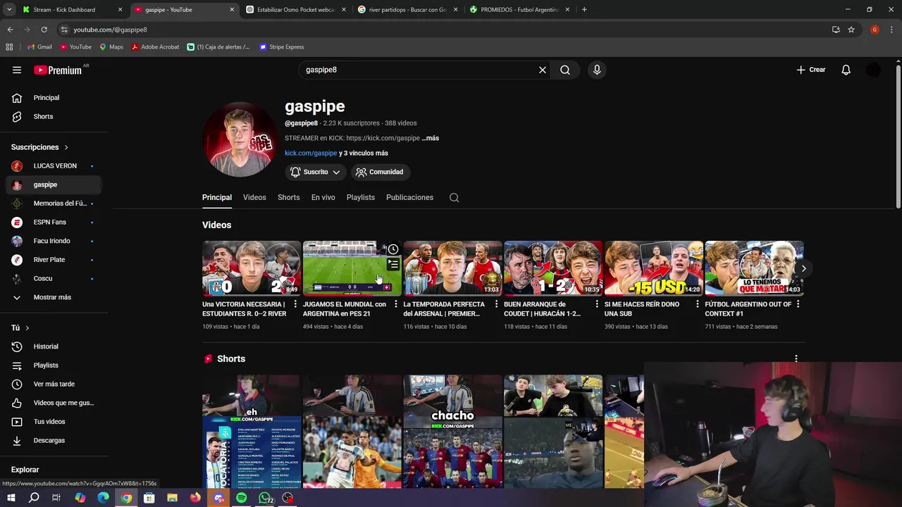902x507 pixels.
Task: Switch to the channel Shorts tab
Action: pyautogui.click(x=289, y=198)
